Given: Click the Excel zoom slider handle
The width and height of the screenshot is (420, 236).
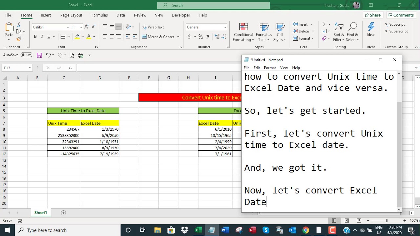Looking at the screenshot, I should coord(387,221).
